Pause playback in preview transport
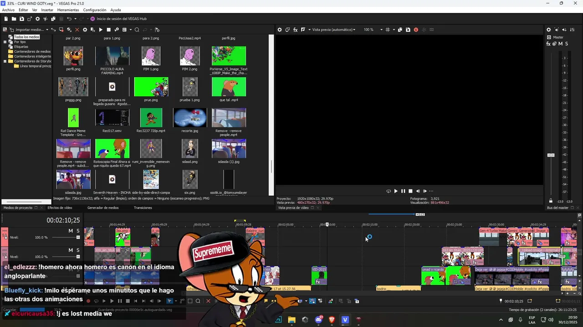Screen dimensions: 583x327 [403, 191]
